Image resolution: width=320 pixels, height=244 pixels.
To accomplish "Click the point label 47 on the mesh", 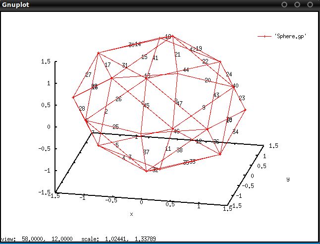I will pos(179,104).
